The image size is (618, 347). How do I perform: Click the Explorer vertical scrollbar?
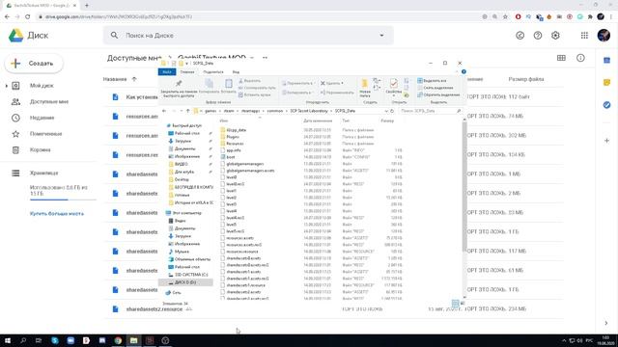pyautogui.click(x=464, y=185)
